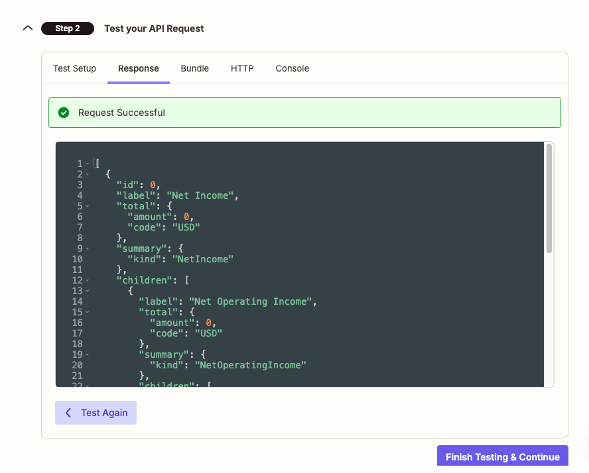589x473 pixels.
Task: Click the green success checkmark icon
Action: 64,113
